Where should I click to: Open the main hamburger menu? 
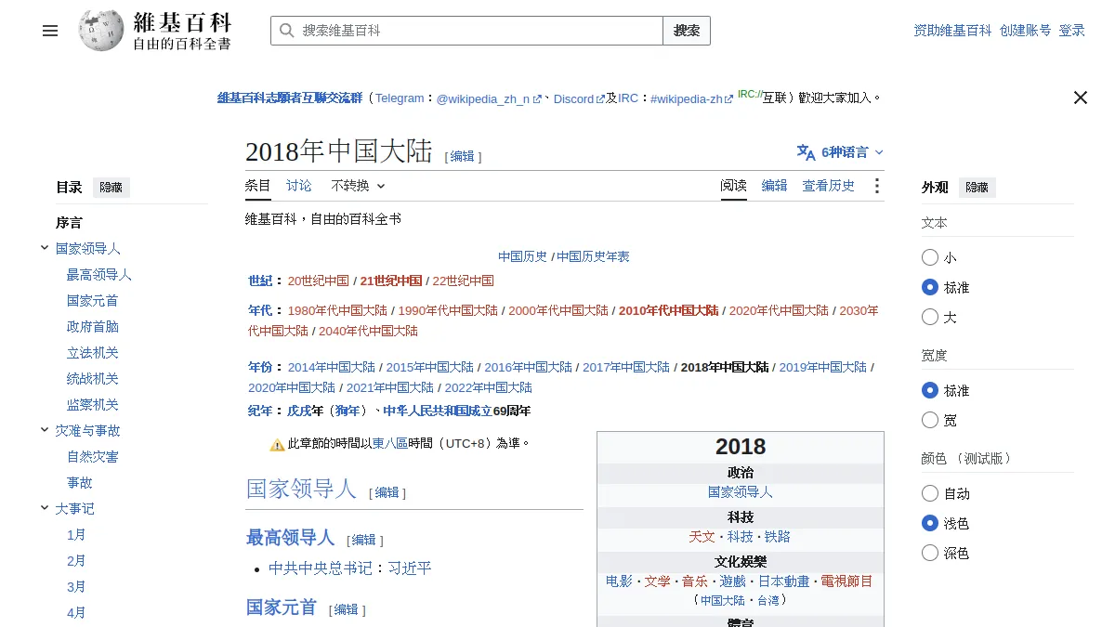50,31
